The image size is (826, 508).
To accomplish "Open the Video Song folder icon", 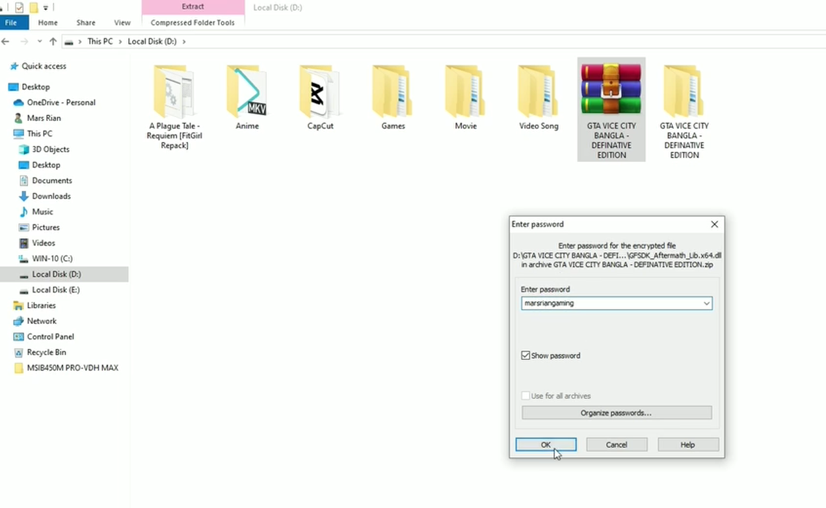I will pos(539,90).
